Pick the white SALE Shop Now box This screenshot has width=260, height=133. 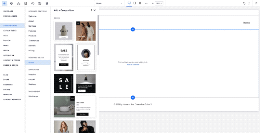(64, 57)
